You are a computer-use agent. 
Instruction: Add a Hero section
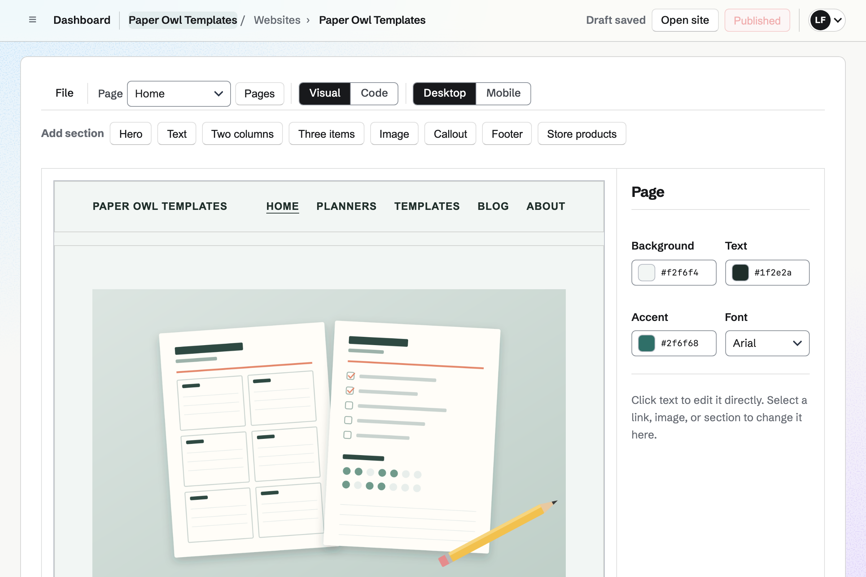131,133
